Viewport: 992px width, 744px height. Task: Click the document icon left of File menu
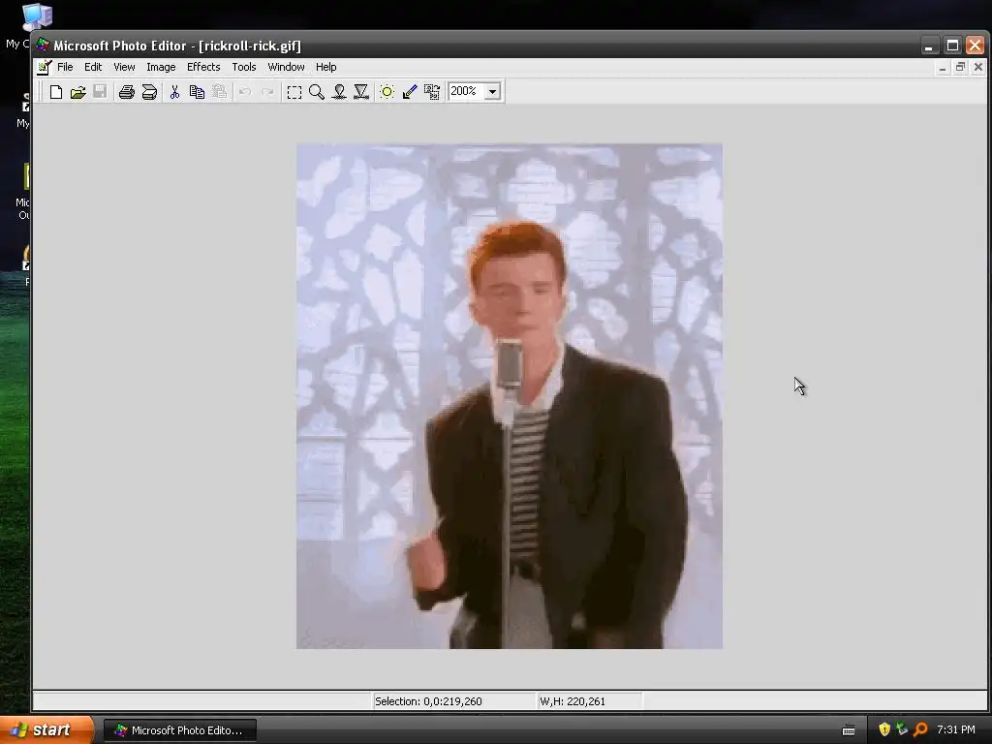click(x=44, y=67)
